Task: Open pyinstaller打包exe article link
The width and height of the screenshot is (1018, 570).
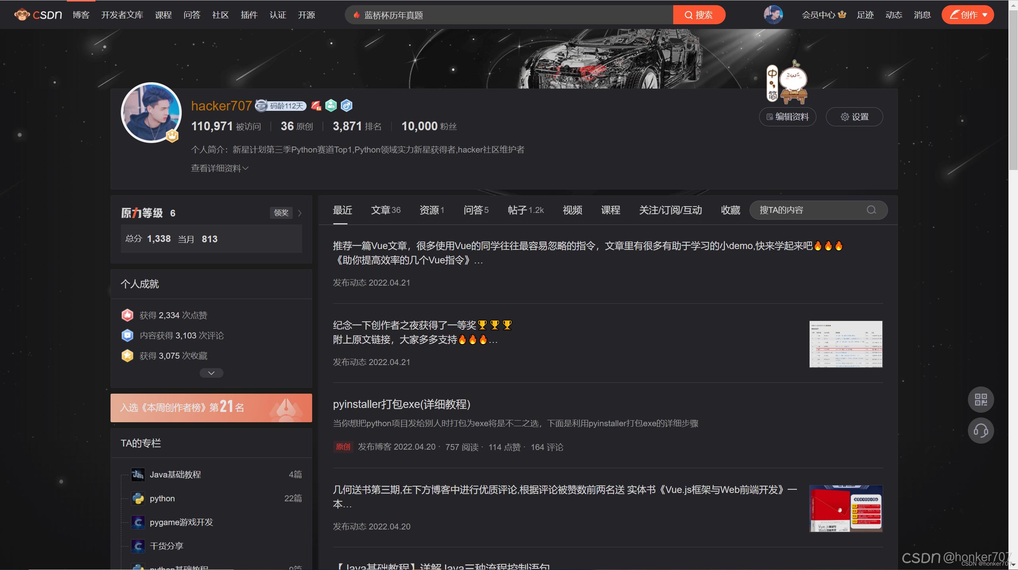Action: (x=402, y=404)
